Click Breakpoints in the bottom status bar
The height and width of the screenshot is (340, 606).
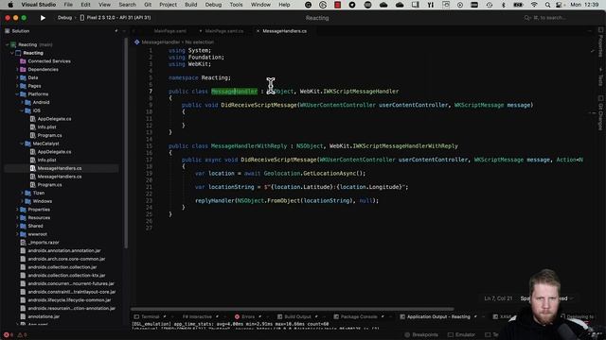click(x=421, y=334)
